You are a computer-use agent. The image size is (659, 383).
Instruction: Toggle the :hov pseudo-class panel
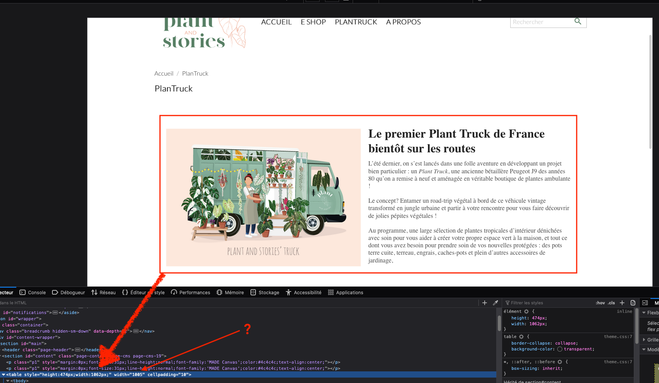click(600, 303)
